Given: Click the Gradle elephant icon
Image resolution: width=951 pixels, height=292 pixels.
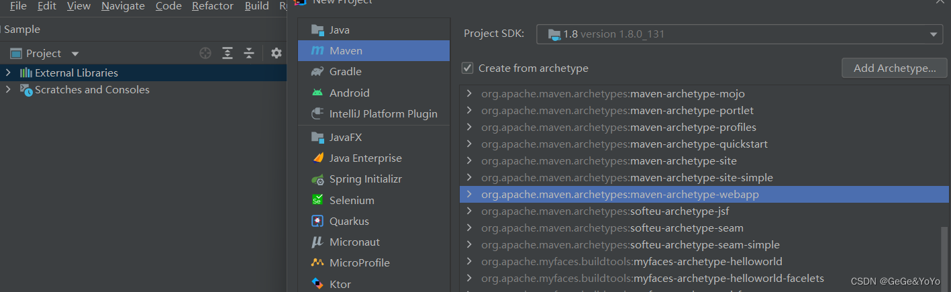Looking at the screenshot, I should (x=317, y=72).
